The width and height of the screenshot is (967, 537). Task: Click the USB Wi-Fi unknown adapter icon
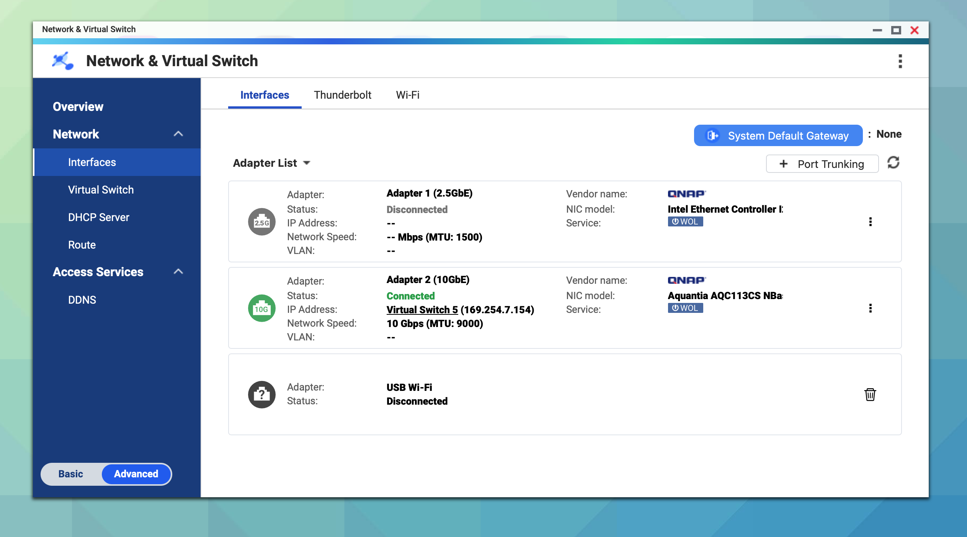(261, 394)
